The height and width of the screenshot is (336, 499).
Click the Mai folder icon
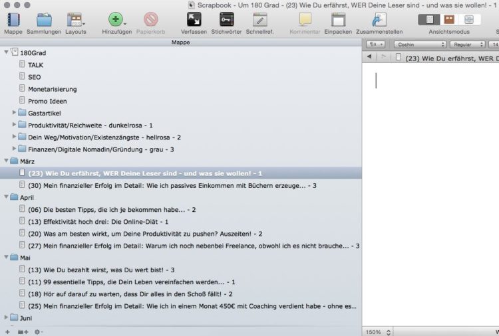point(14,257)
